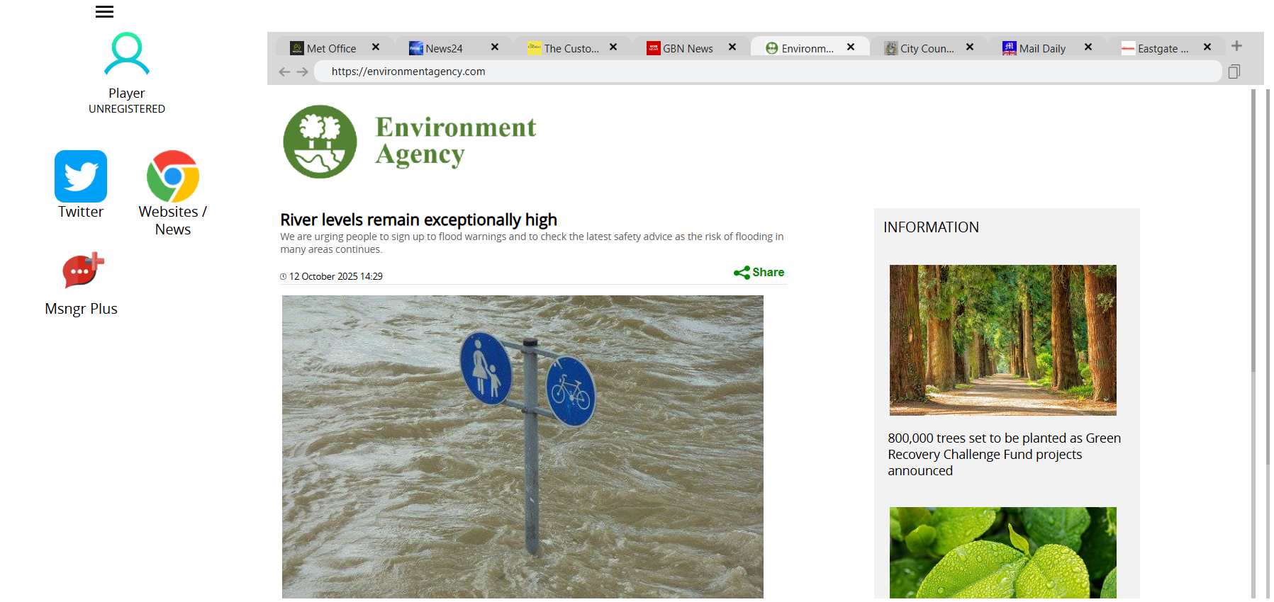Click the copy pages icon beside address bar

coord(1234,72)
